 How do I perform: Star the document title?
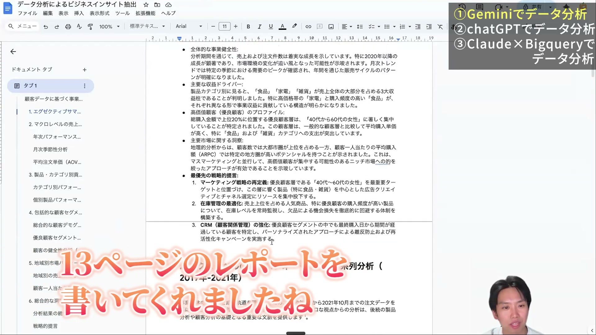coord(146,5)
